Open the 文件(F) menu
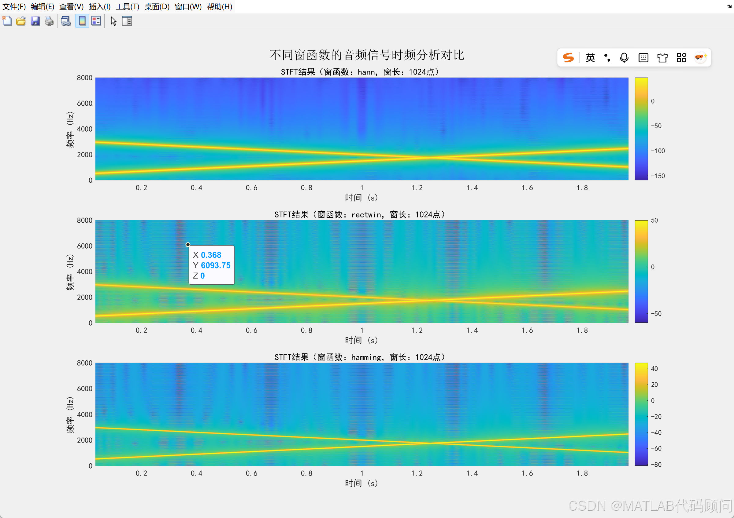Image resolution: width=734 pixels, height=518 pixels. pos(14,6)
